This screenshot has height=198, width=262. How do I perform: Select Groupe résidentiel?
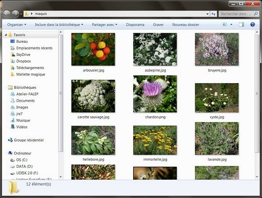point(28,140)
